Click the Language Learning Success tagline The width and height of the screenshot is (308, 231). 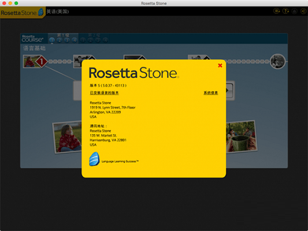click(120, 161)
